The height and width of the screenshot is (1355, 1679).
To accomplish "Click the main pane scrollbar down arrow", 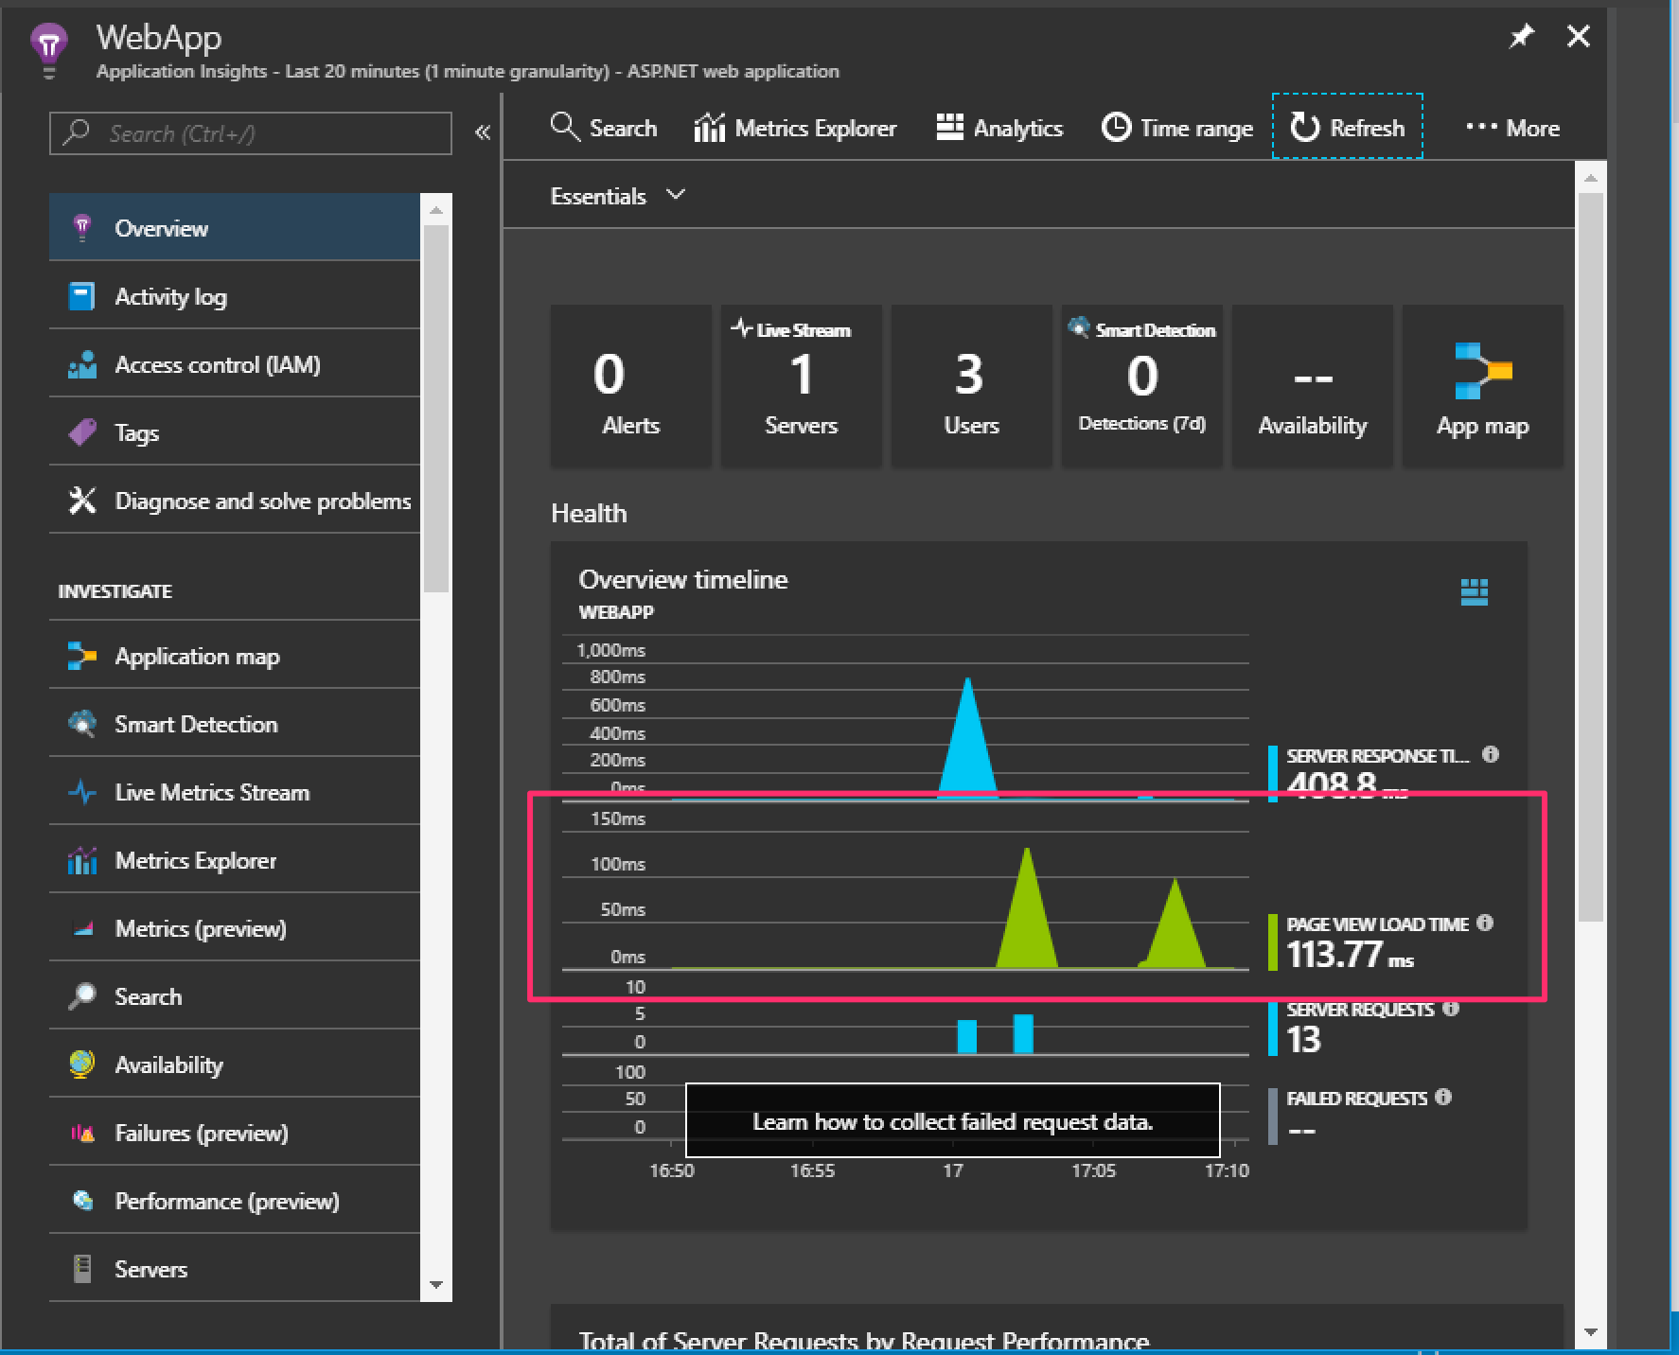I will click(x=1590, y=1332).
